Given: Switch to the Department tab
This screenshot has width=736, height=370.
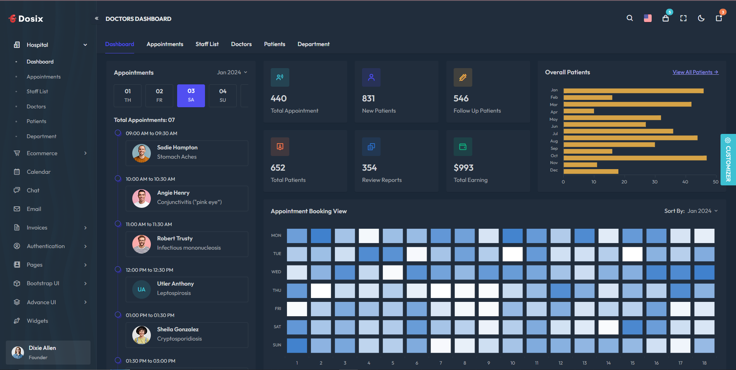Looking at the screenshot, I should click(314, 44).
